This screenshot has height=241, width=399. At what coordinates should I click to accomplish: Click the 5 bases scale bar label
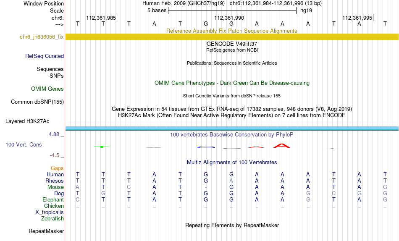pos(157,10)
